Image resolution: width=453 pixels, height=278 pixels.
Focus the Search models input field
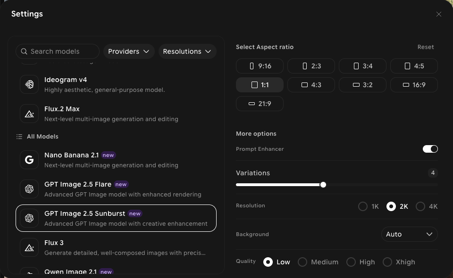pyautogui.click(x=58, y=51)
